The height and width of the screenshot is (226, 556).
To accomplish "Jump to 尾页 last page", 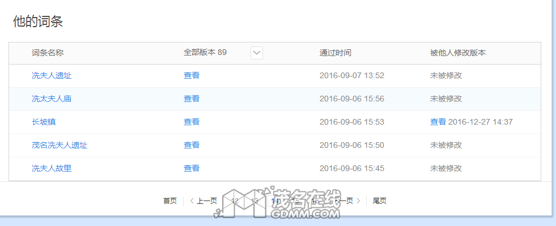I will 379,201.
